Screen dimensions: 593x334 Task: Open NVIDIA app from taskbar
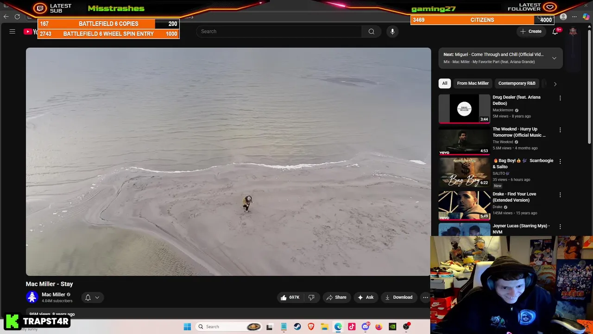pos(392,327)
